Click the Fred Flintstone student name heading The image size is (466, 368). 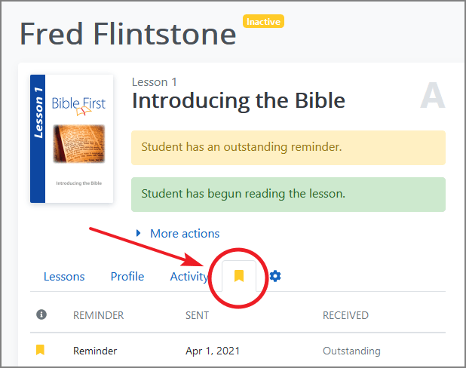pos(127,34)
